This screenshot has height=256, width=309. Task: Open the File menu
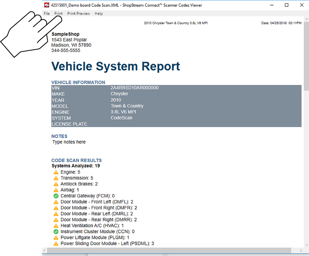(x=47, y=14)
